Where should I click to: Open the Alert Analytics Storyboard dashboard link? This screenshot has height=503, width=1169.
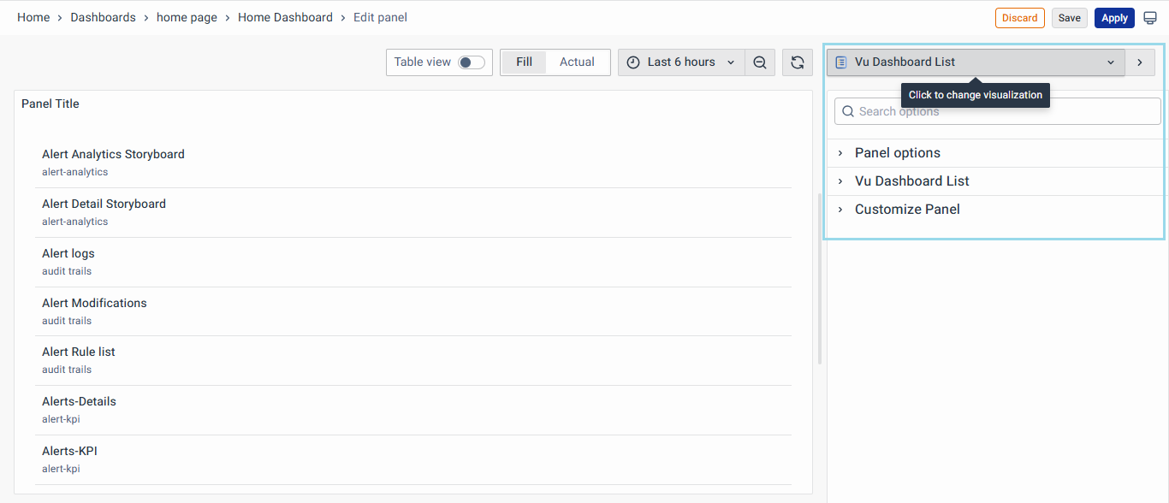click(113, 154)
